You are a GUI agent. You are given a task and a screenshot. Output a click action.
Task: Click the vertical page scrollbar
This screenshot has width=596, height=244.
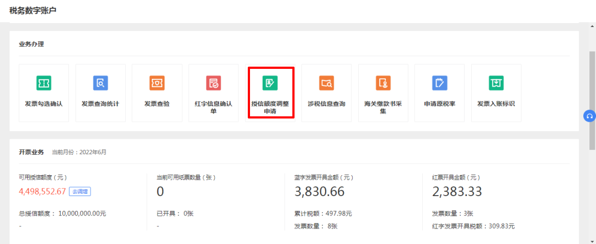592,101
